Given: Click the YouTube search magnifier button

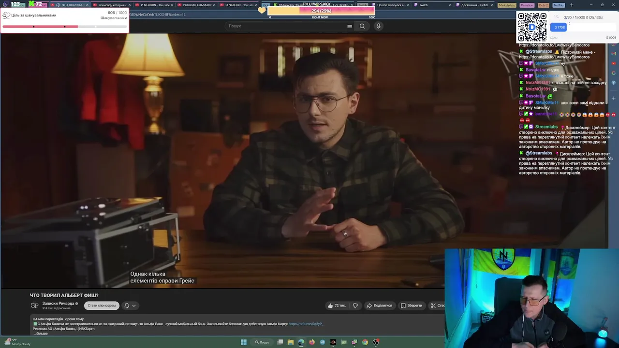Looking at the screenshot, I should click(362, 26).
